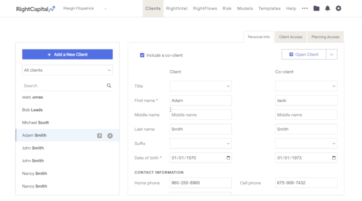Select Michael Scott in client list
The width and height of the screenshot is (362, 201).
click(67, 123)
